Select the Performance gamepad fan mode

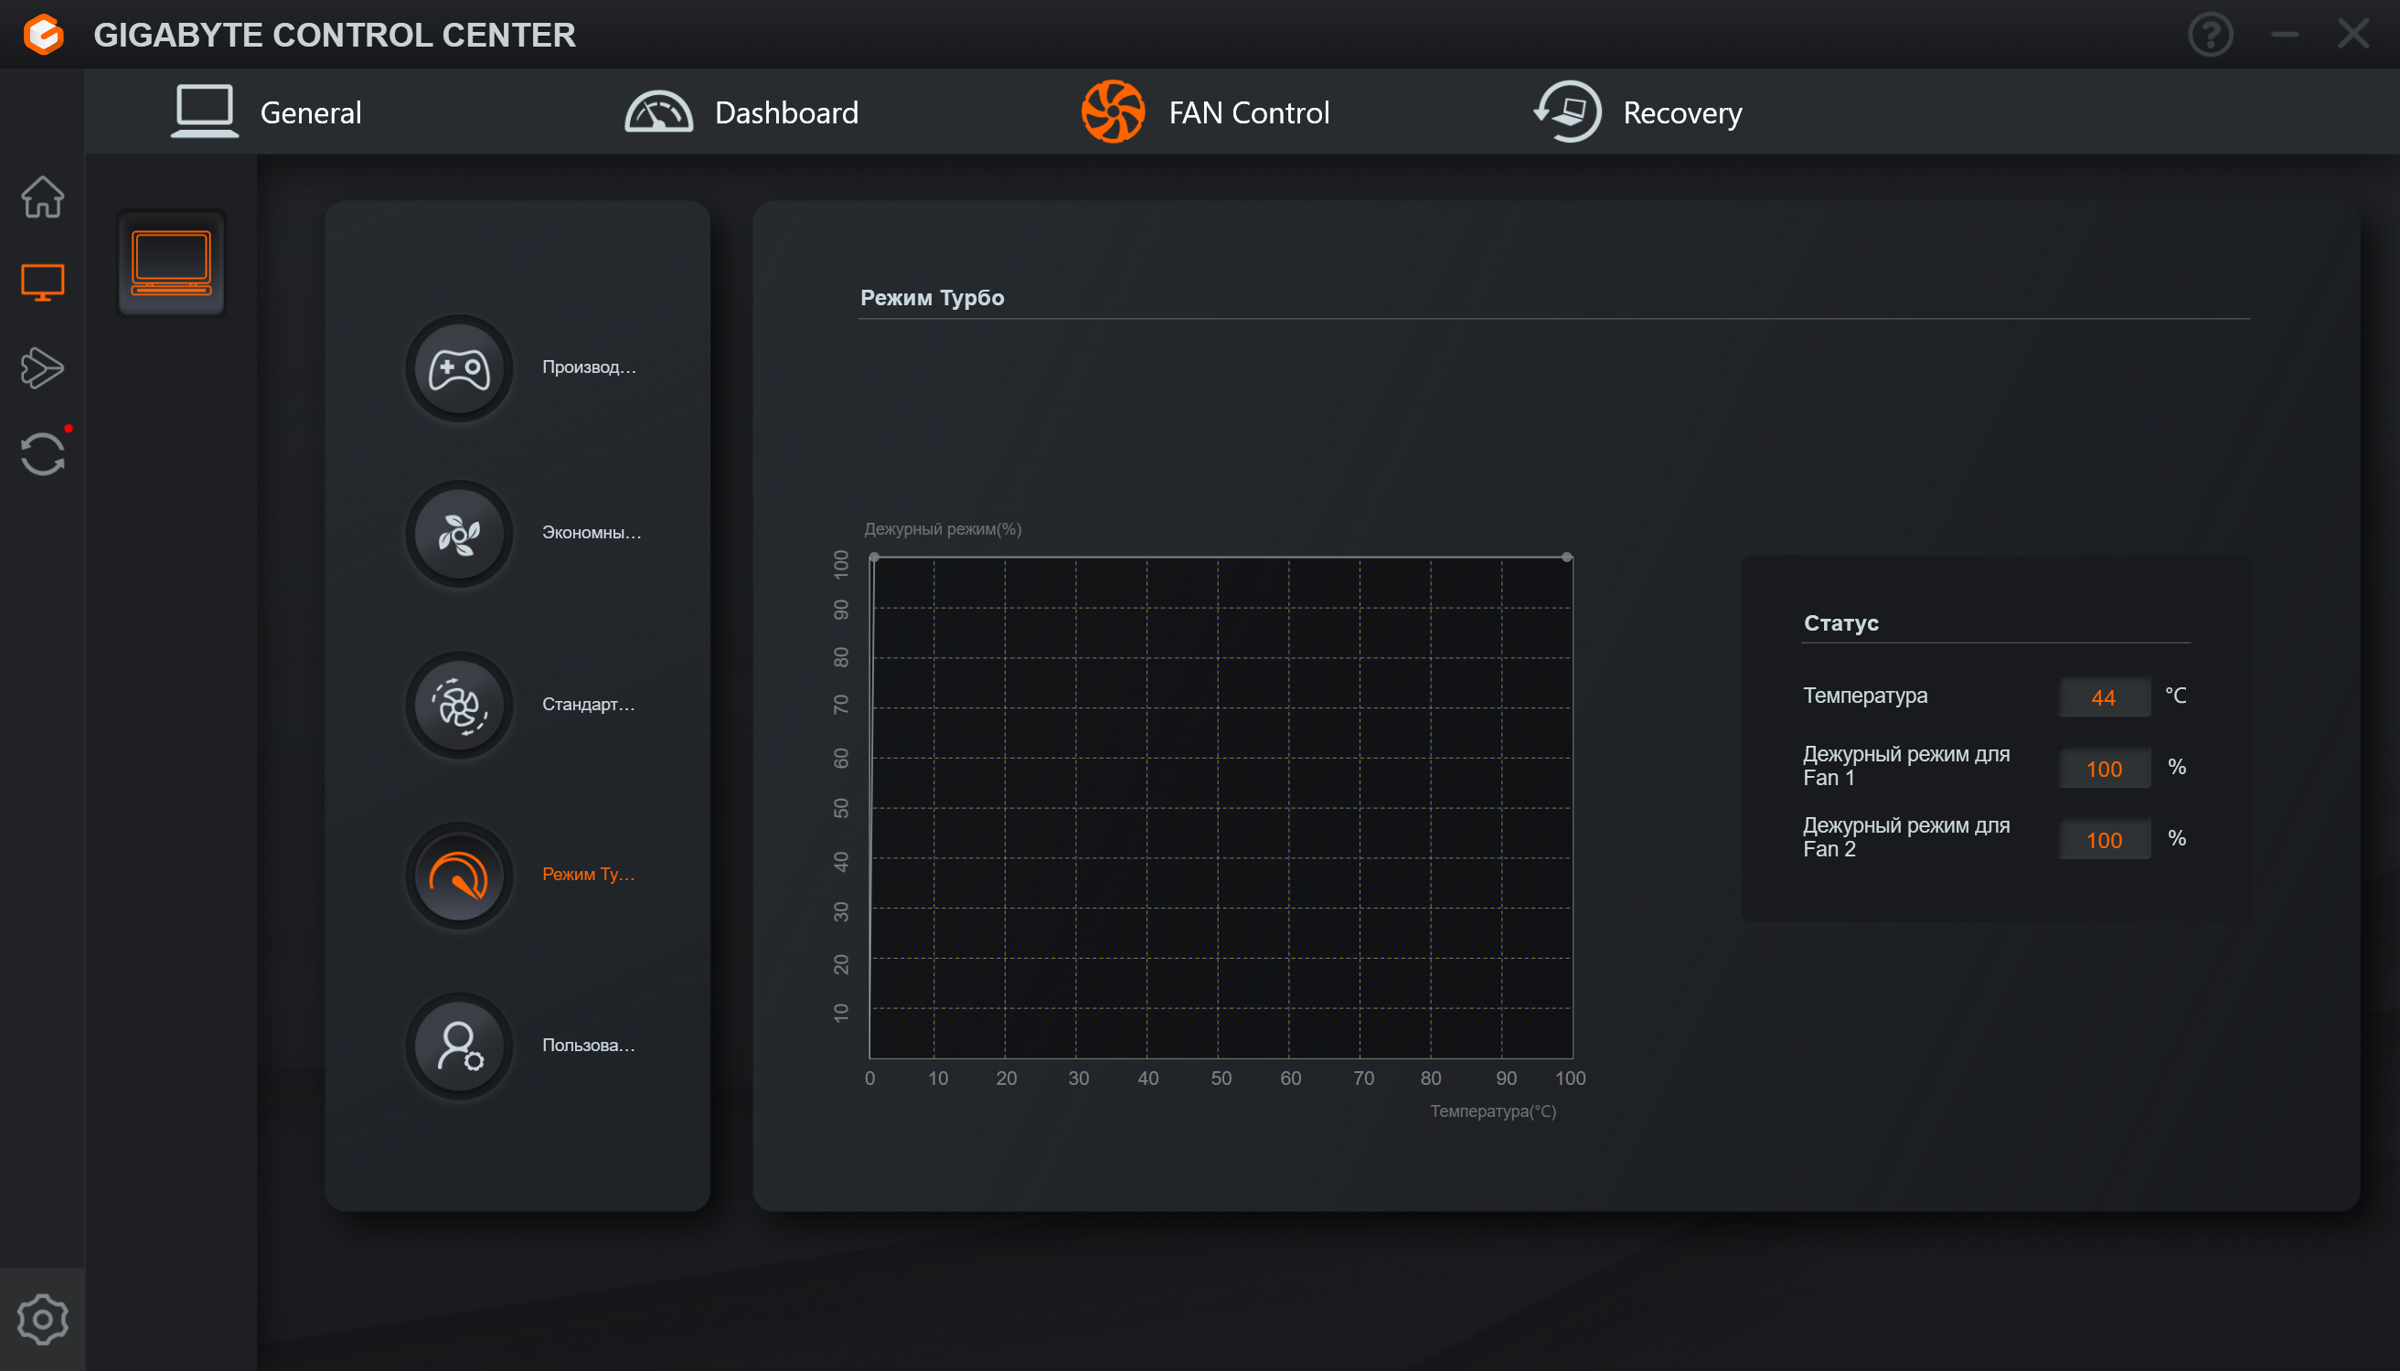click(x=459, y=368)
